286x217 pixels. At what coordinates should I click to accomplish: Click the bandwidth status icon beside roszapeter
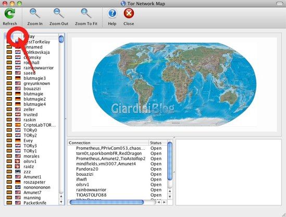[x=9, y=182]
